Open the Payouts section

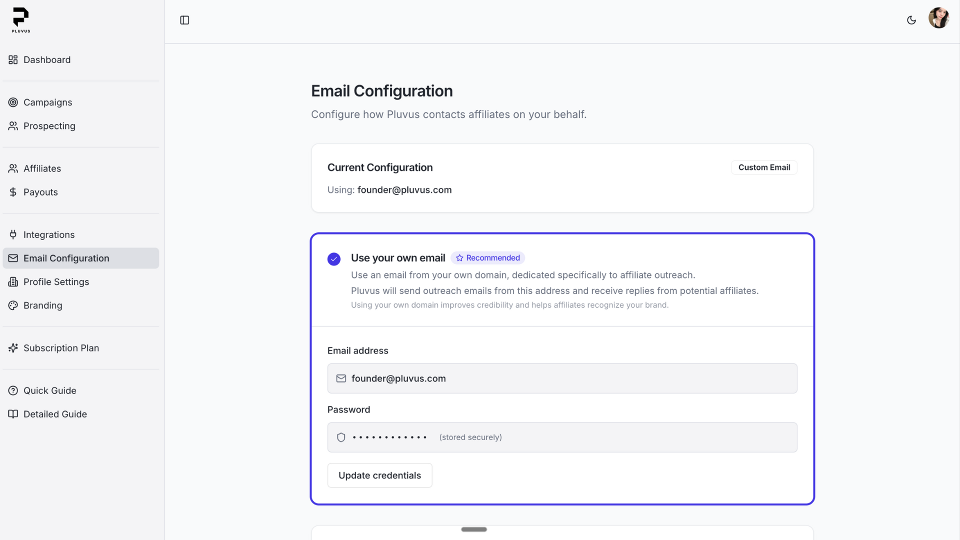[x=81, y=192]
